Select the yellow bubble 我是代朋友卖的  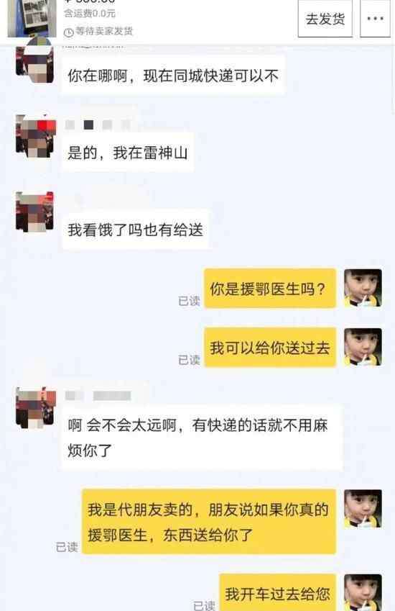coord(208,522)
